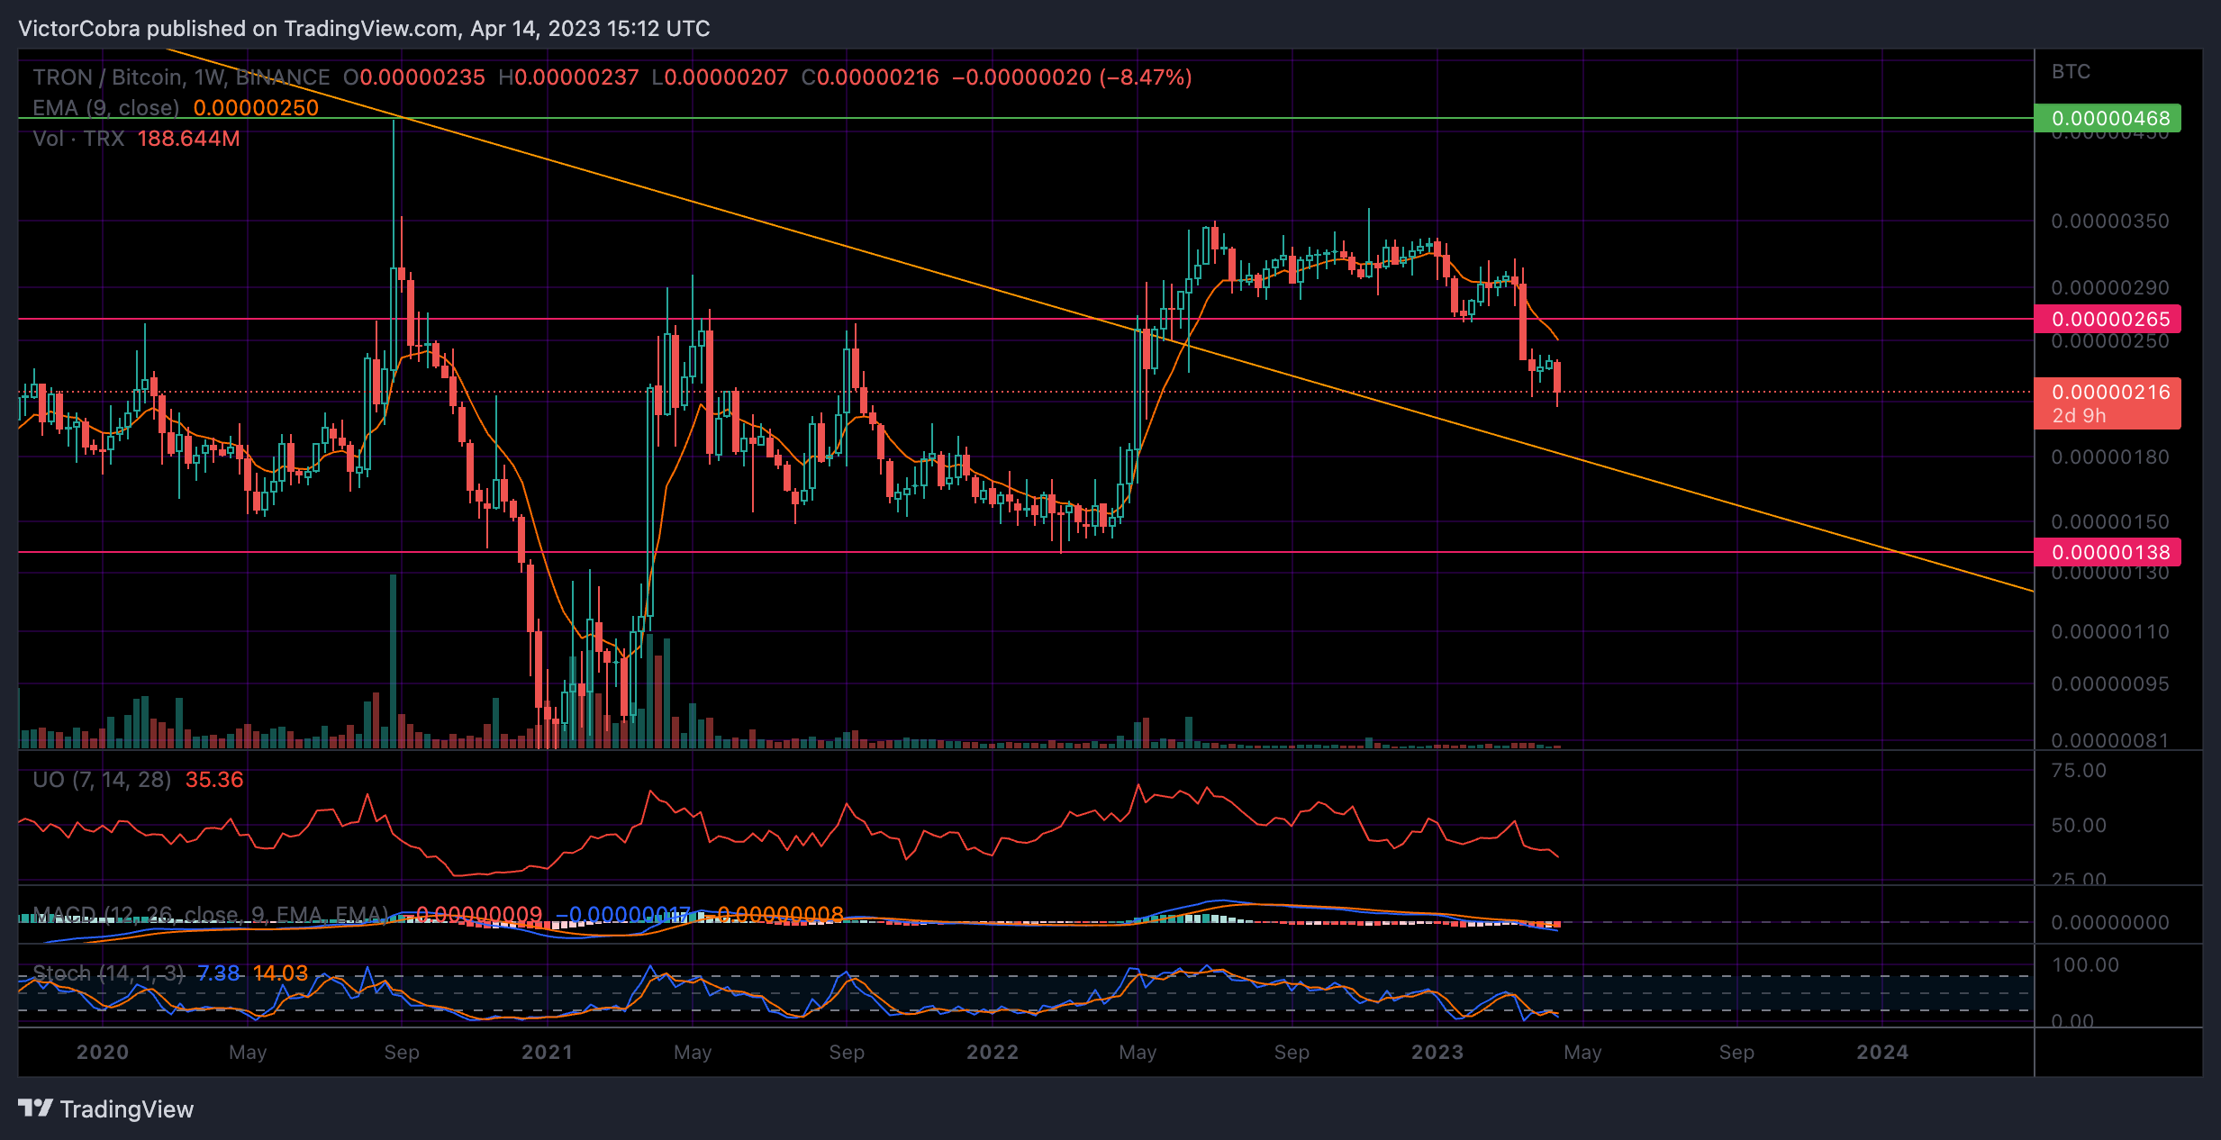Viewport: 2221px width, 1140px height.
Task: Click the TradingView logo at bottom left
Action: click(x=105, y=1108)
